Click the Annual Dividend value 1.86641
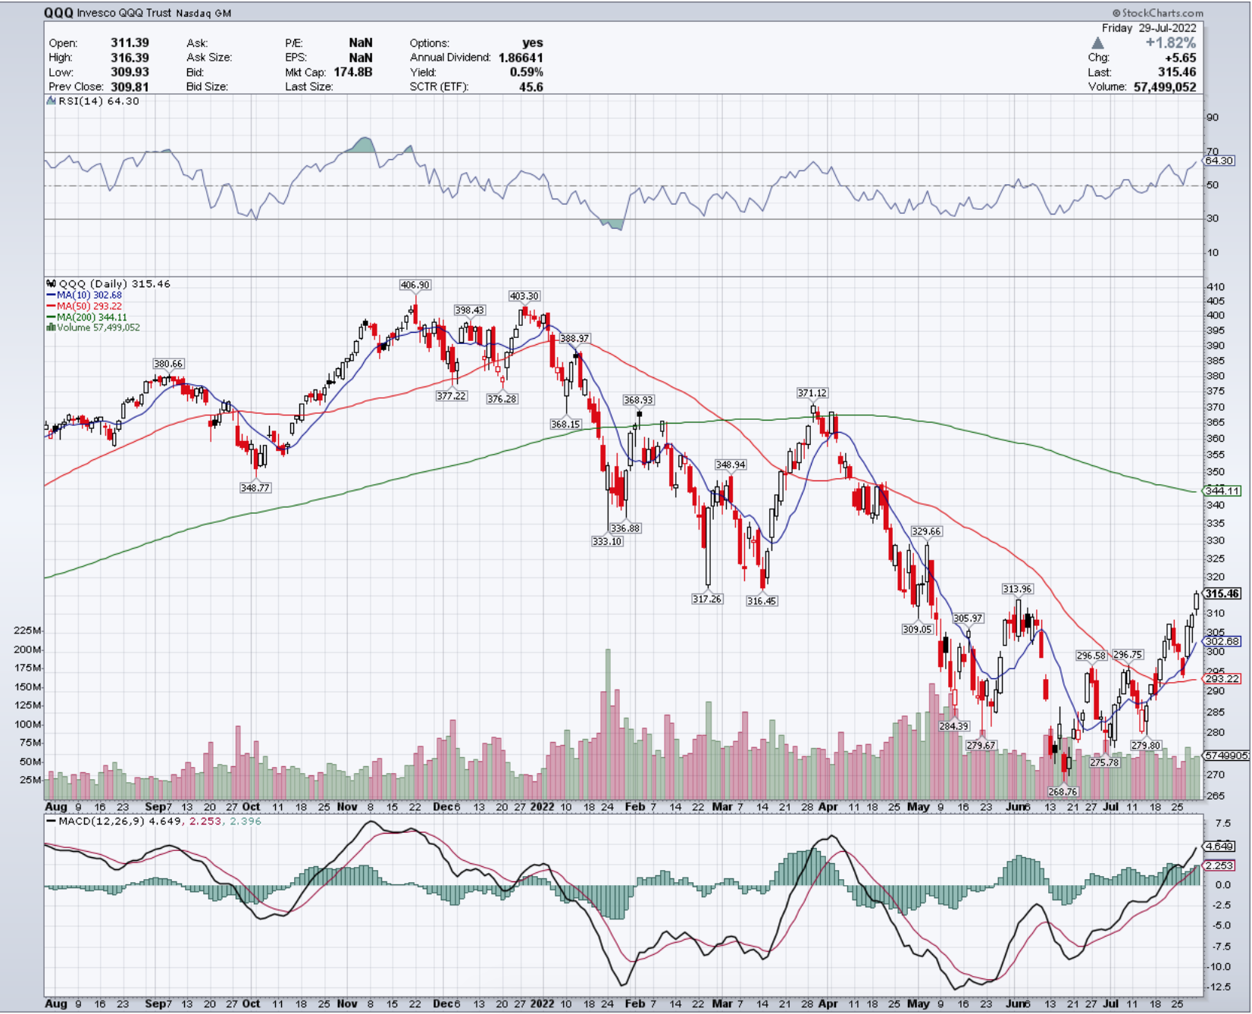The image size is (1252, 1014). [521, 58]
